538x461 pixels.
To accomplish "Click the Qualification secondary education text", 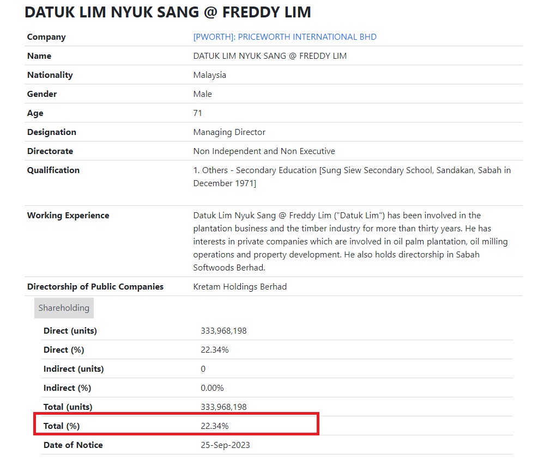I will coord(352,176).
